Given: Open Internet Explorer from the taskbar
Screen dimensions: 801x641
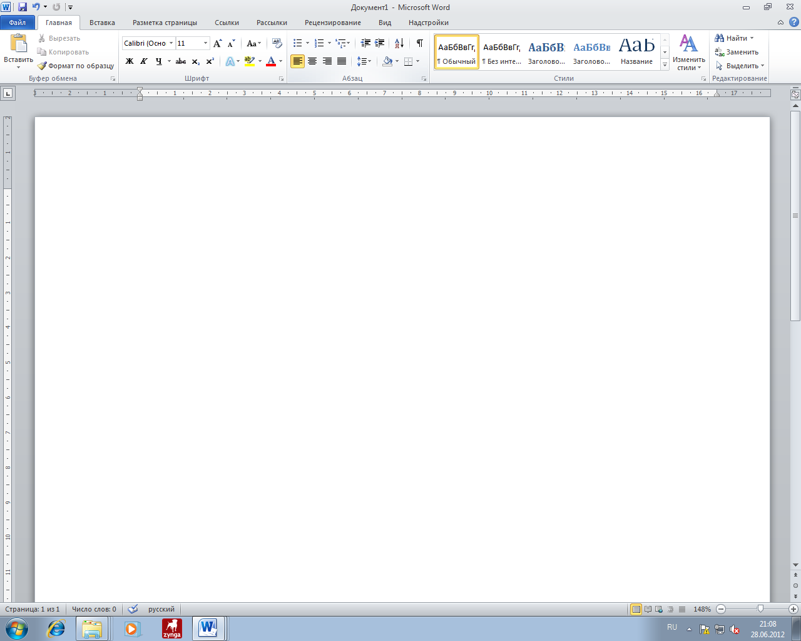Looking at the screenshot, I should coord(56,628).
